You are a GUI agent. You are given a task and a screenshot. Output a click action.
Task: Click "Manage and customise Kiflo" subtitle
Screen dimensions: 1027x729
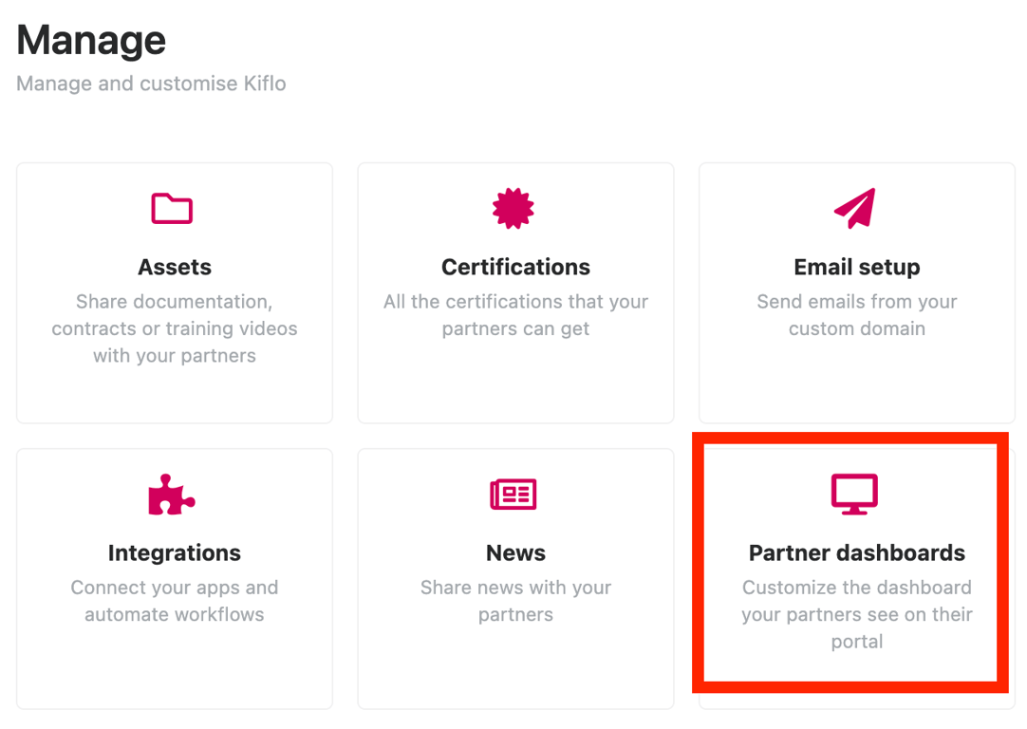[151, 84]
